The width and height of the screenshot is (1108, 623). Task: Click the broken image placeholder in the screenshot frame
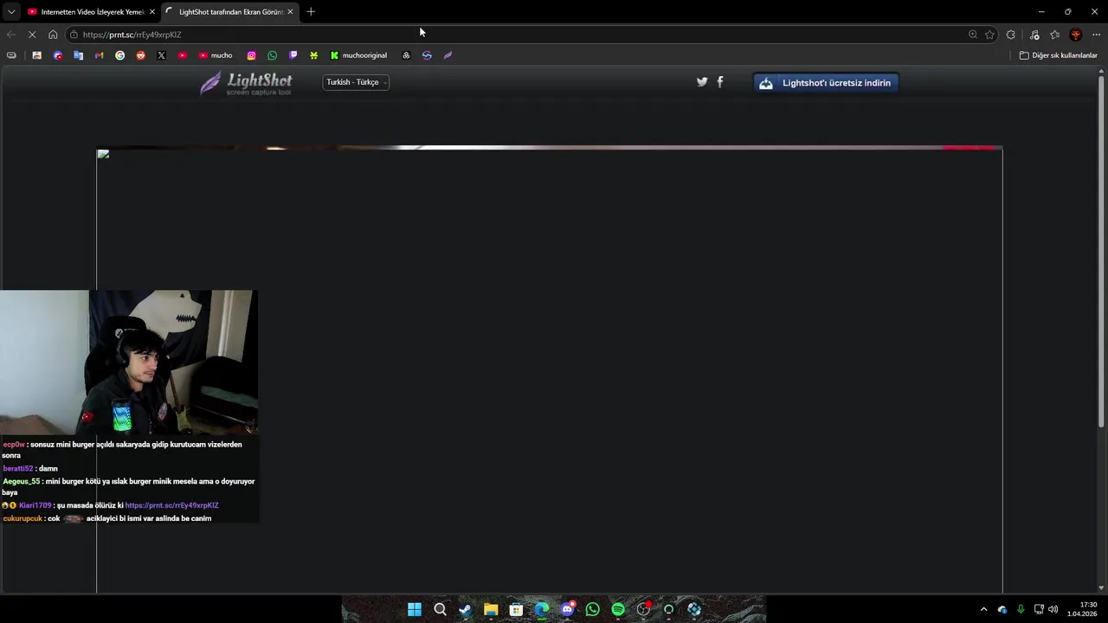tap(103, 155)
